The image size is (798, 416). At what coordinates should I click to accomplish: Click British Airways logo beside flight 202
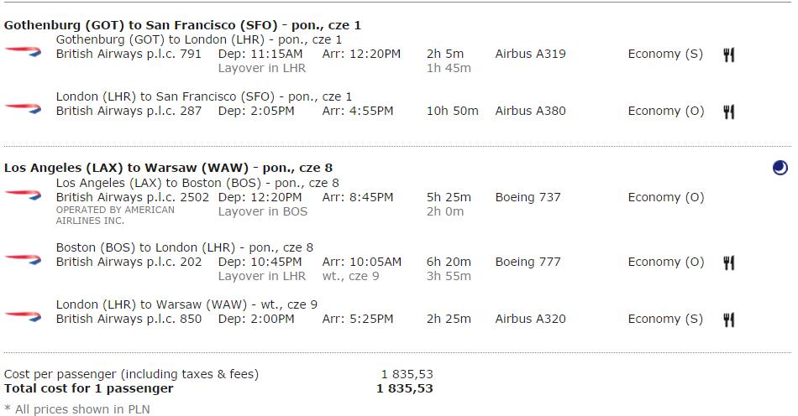[x=23, y=259]
